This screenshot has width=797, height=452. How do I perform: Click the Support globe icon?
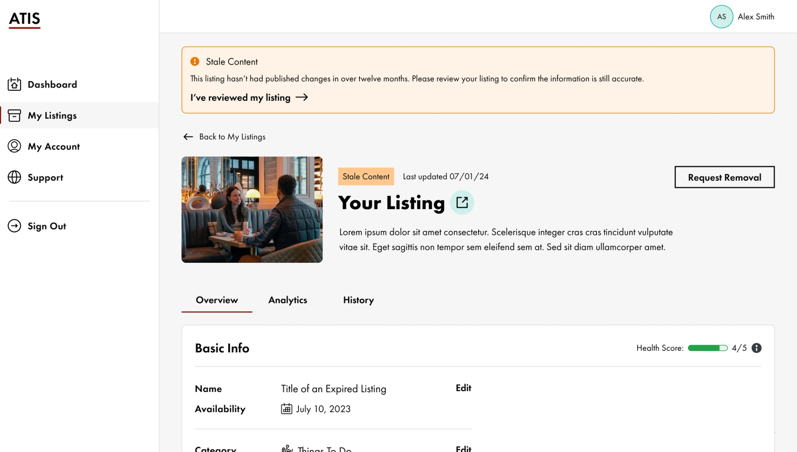(x=14, y=177)
